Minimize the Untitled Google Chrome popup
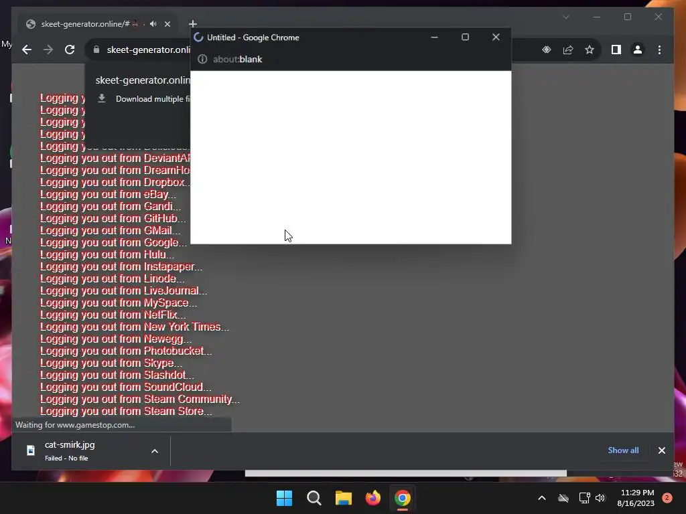The width and height of the screenshot is (686, 514). (434, 37)
